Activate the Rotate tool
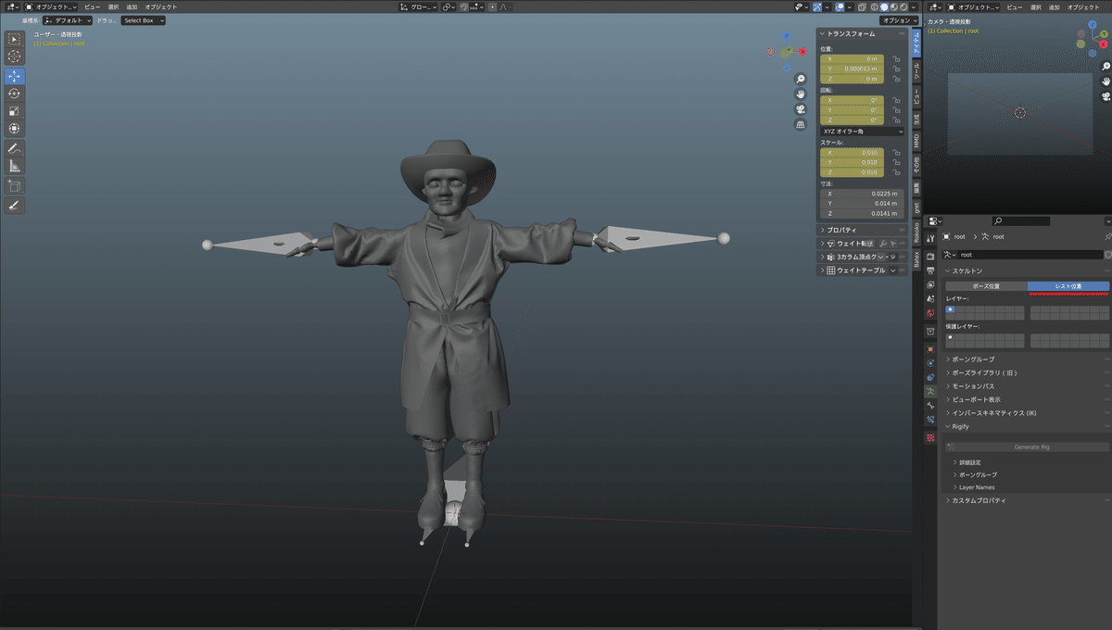Screen dimensions: 1112x630 click(14, 94)
